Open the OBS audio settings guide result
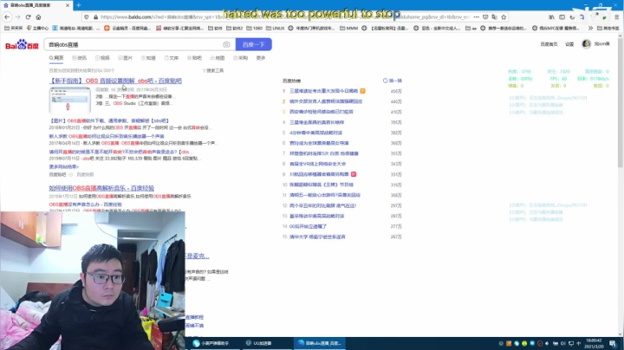The image size is (624, 350). click(x=115, y=81)
